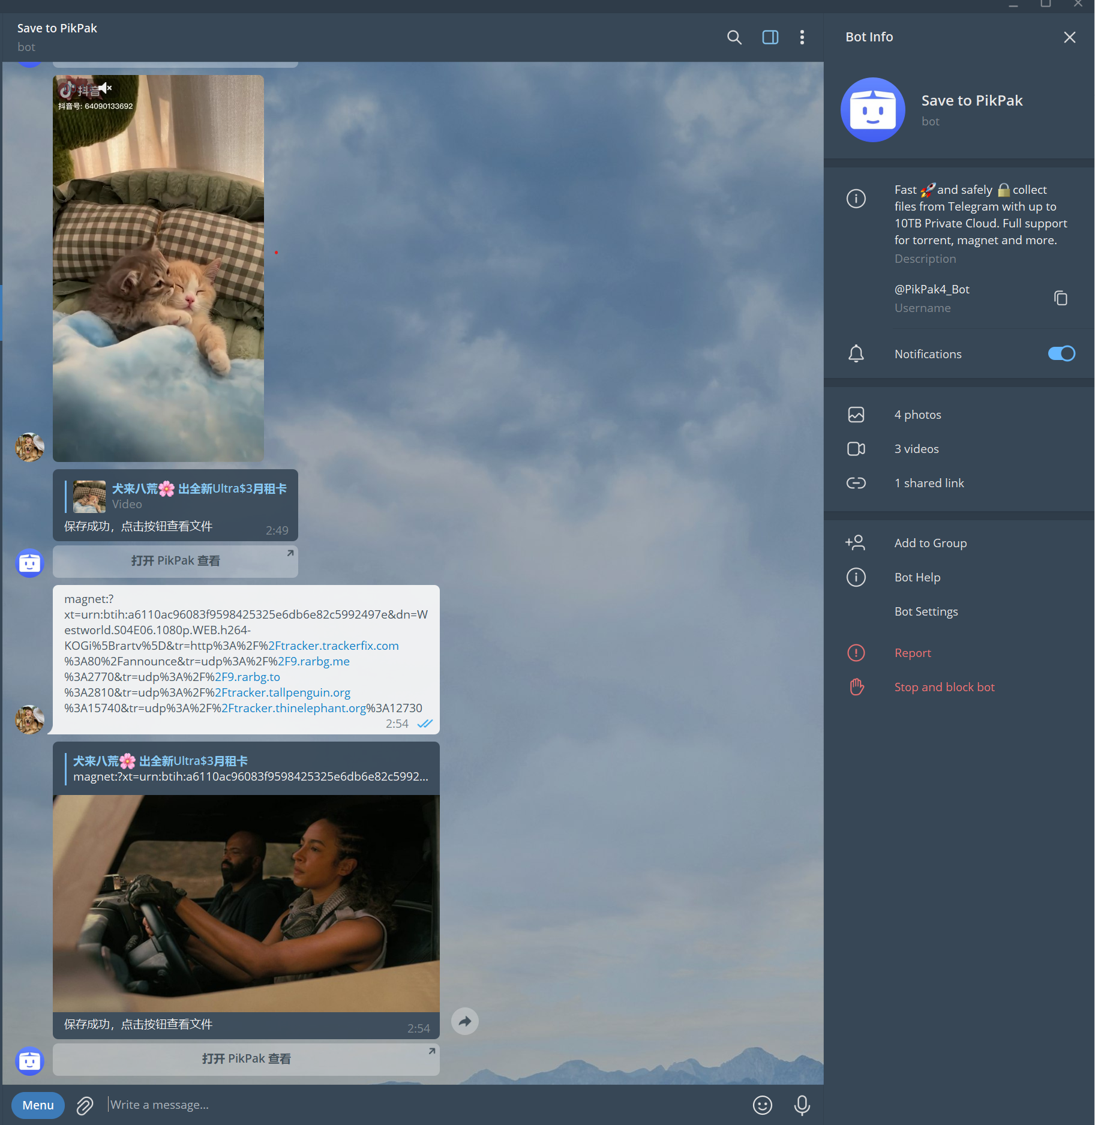The width and height of the screenshot is (1095, 1125).
Task: Play the sleeping kittens video
Action: tap(158, 268)
